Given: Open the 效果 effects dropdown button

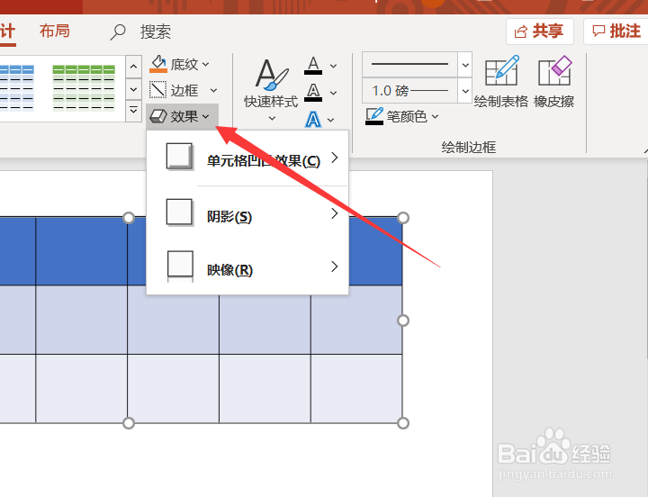Looking at the screenshot, I should pos(182,117).
